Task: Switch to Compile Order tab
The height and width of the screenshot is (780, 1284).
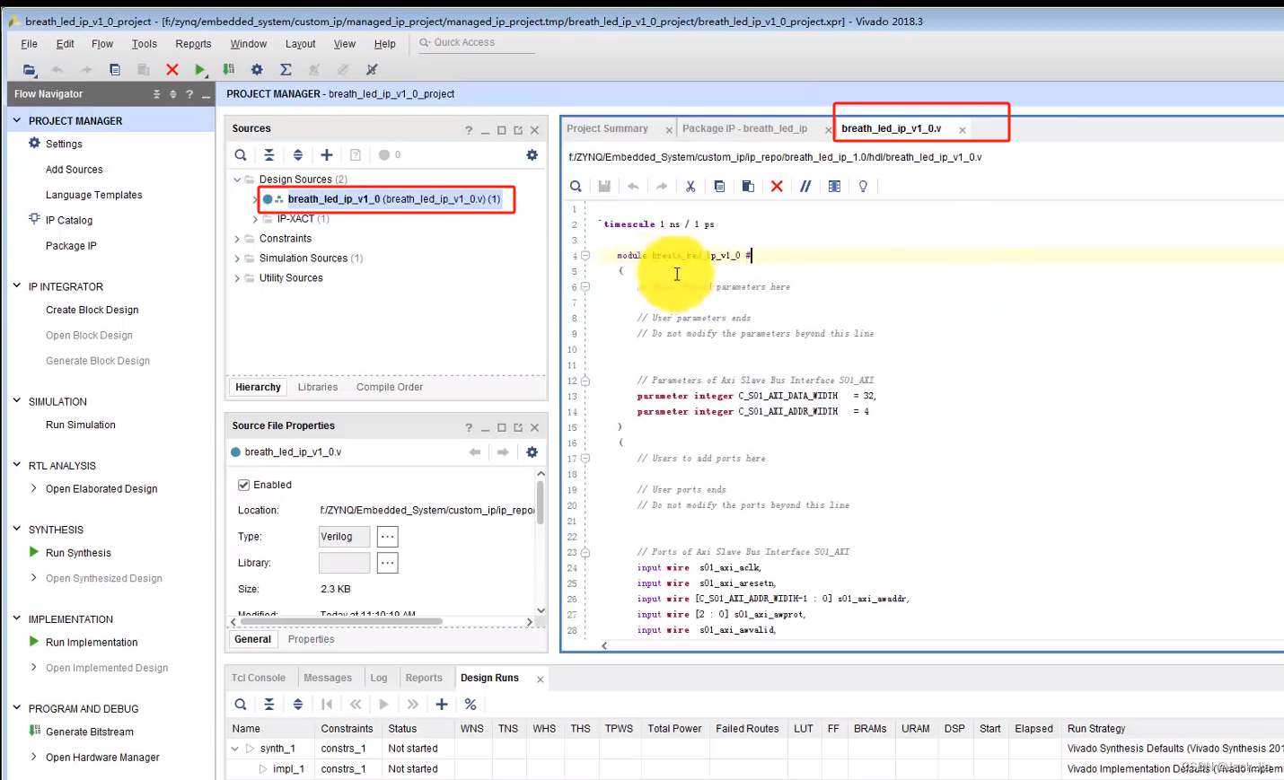Action: (390, 388)
